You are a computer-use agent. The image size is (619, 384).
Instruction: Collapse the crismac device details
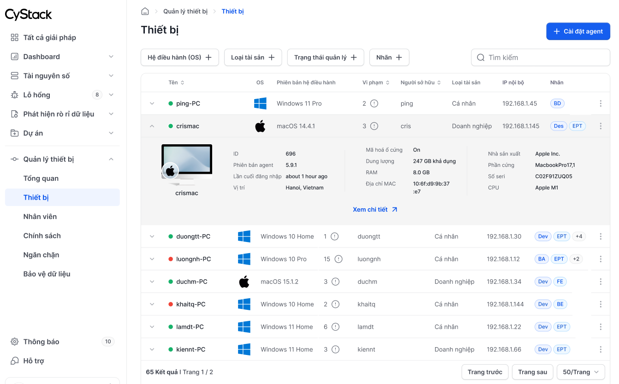152,125
